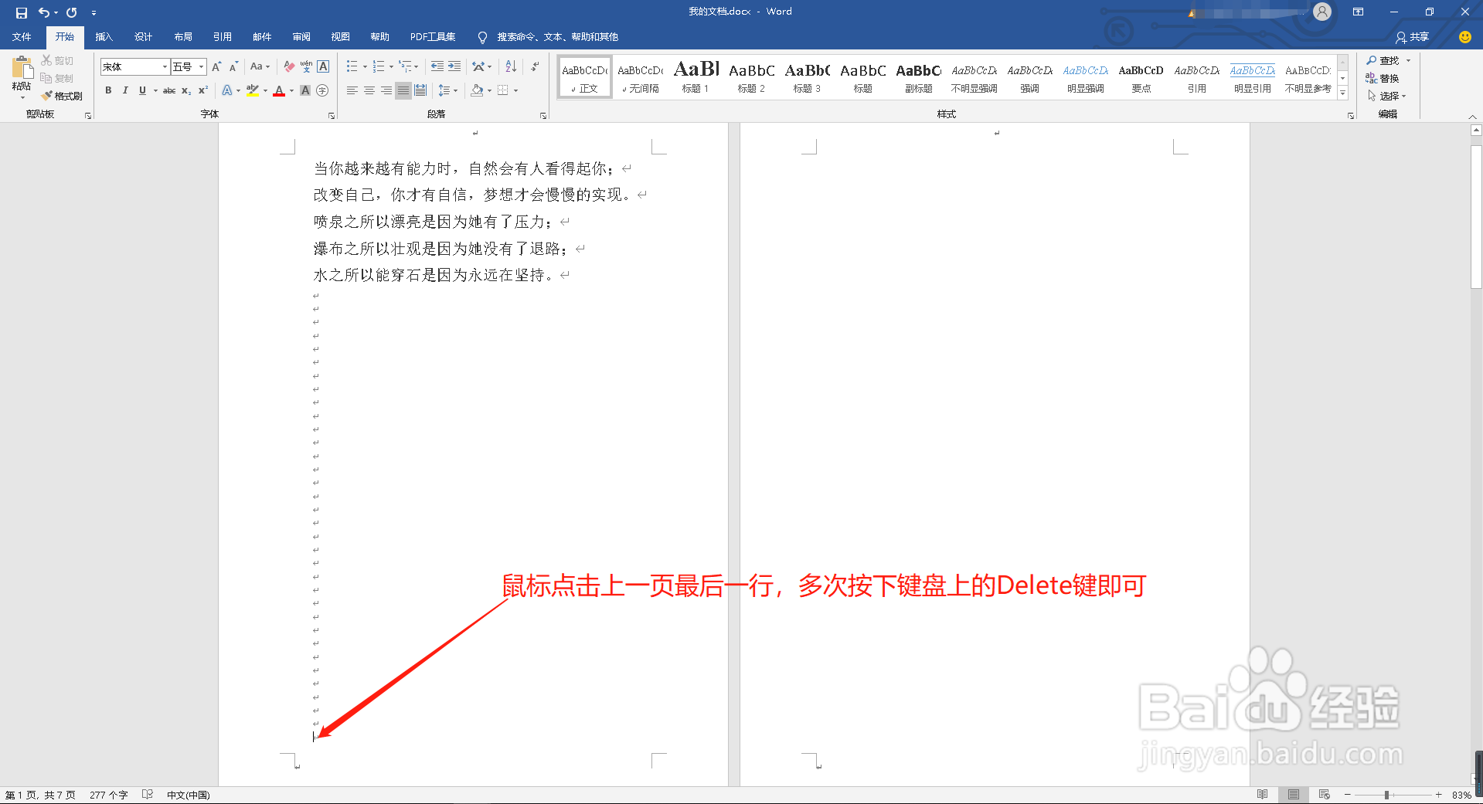Select the Read Mode icon in status bar
This screenshot has width=1483, height=804.
point(1263,794)
